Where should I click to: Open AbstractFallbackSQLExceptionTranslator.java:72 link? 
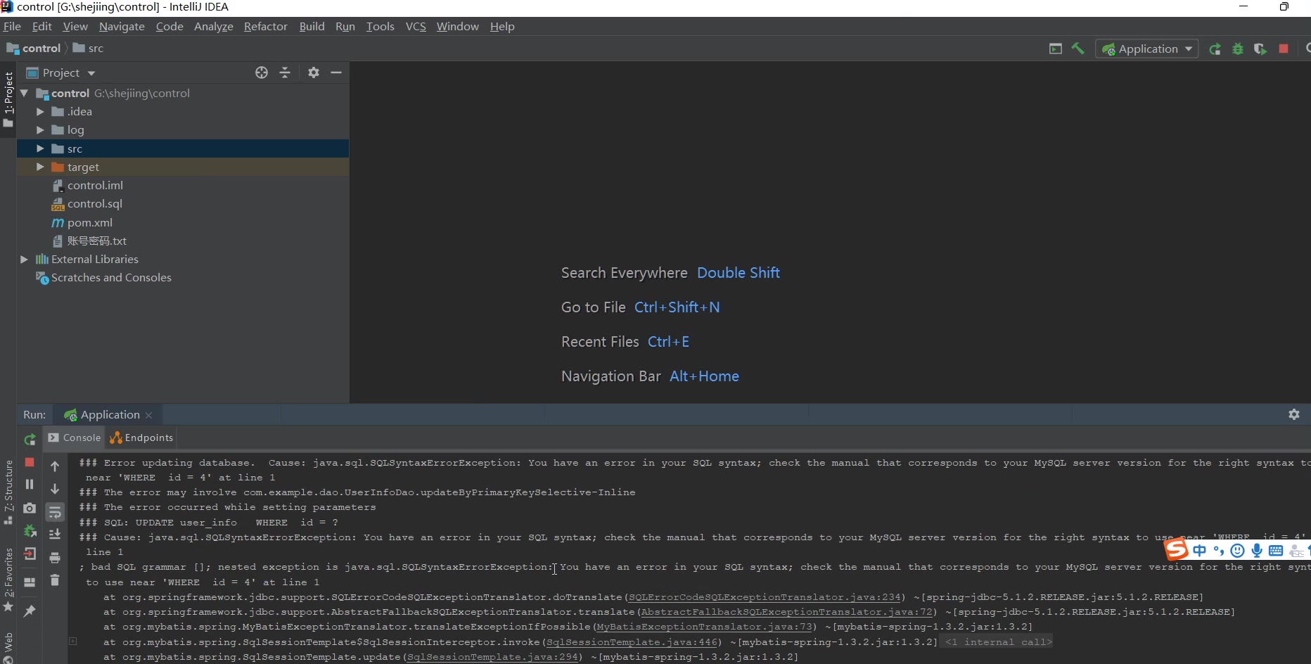(787, 612)
